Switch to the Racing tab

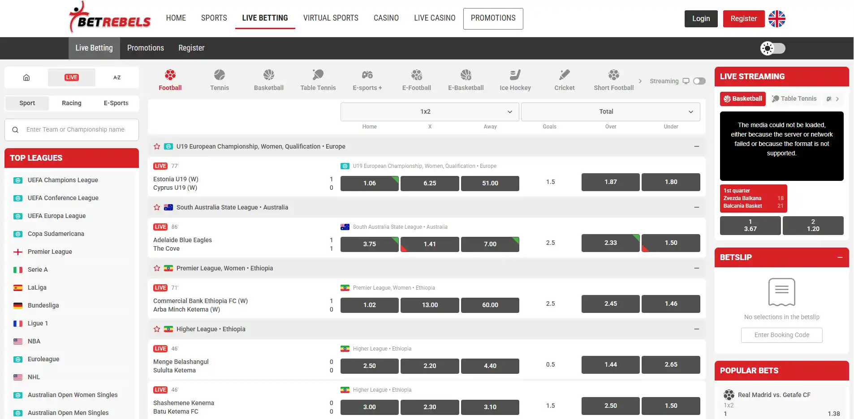click(x=72, y=103)
